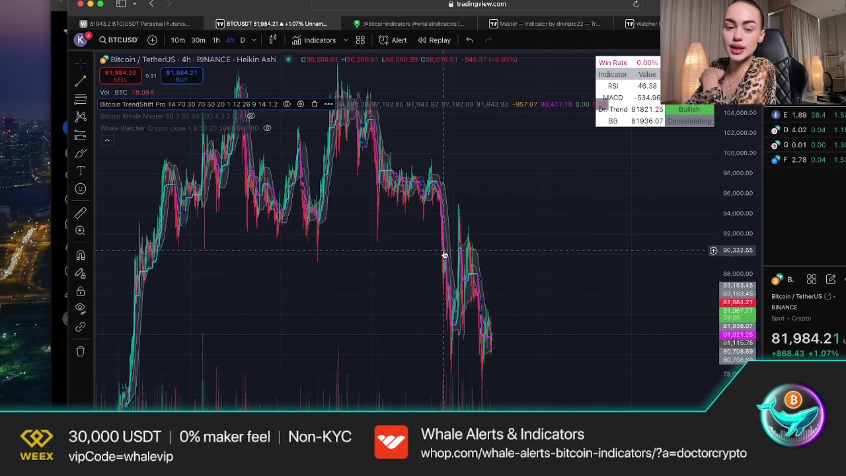Select the Text annotation tool
Image resolution: width=846 pixels, height=476 pixels.
click(81, 171)
